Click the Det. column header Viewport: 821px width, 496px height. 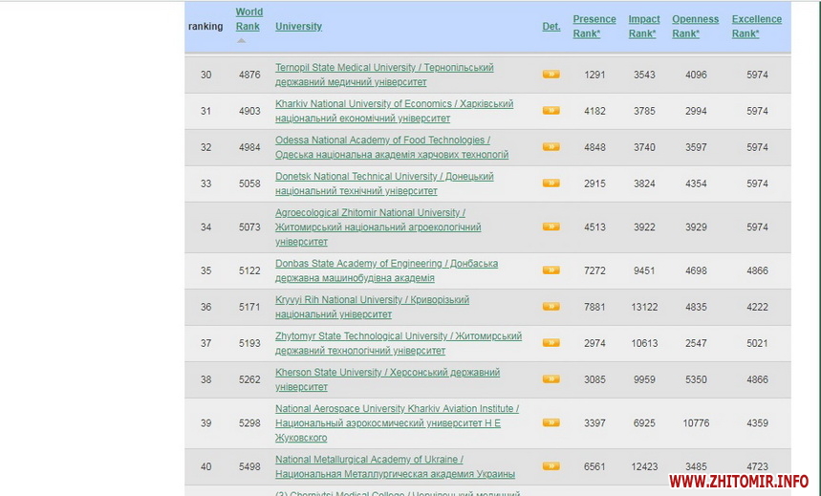coord(551,27)
